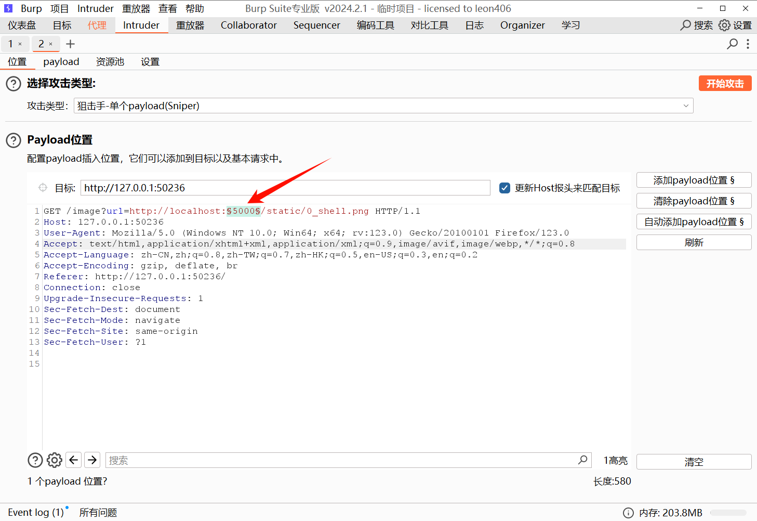Click the memory usage progress bar
The width and height of the screenshot is (757, 521).
728,513
